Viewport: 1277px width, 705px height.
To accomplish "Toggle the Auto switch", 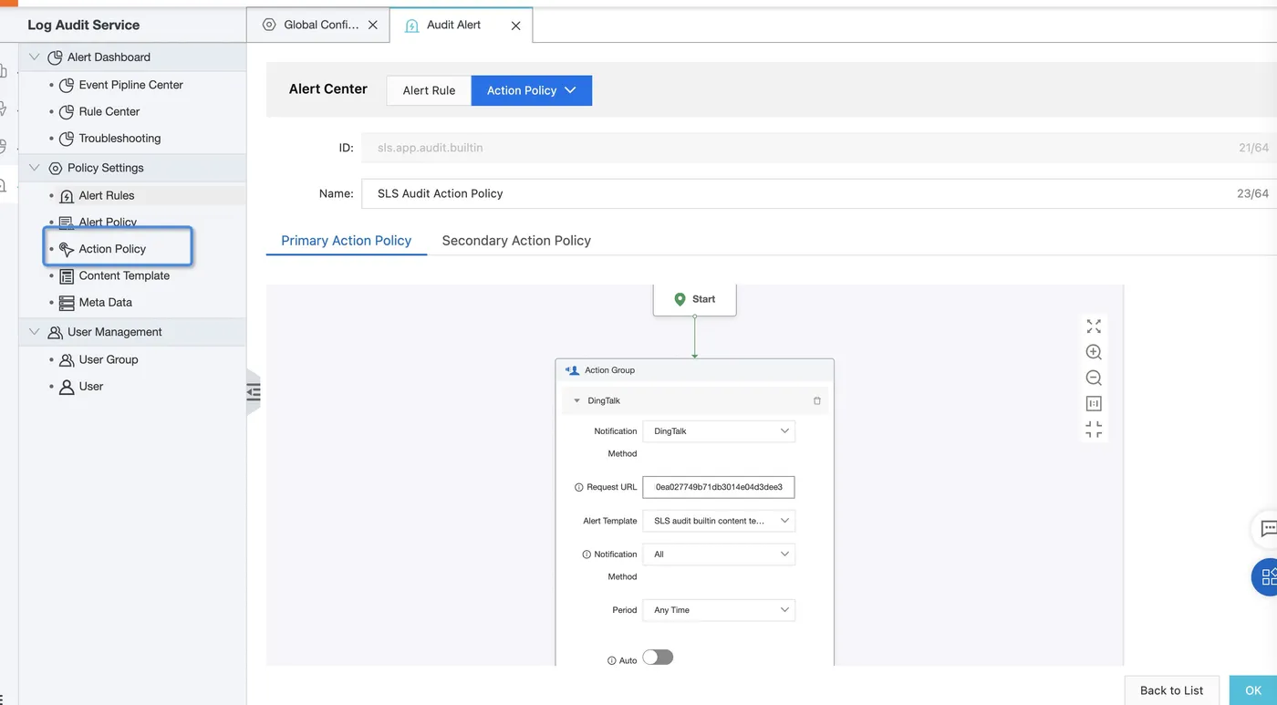I will [x=658, y=658].
